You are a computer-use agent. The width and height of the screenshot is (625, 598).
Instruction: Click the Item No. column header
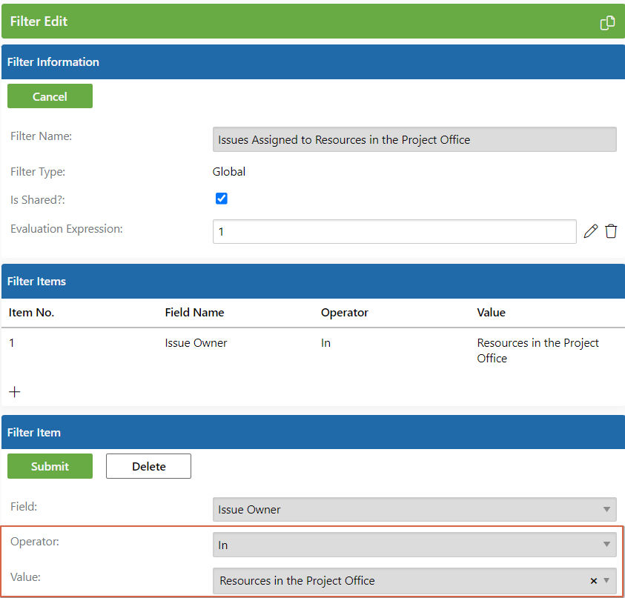31,313
